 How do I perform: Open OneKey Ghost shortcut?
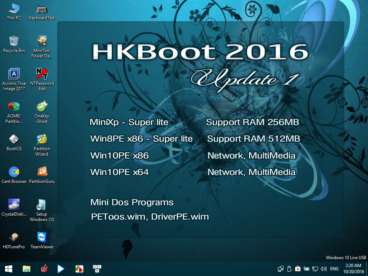[x=42, y=112]
